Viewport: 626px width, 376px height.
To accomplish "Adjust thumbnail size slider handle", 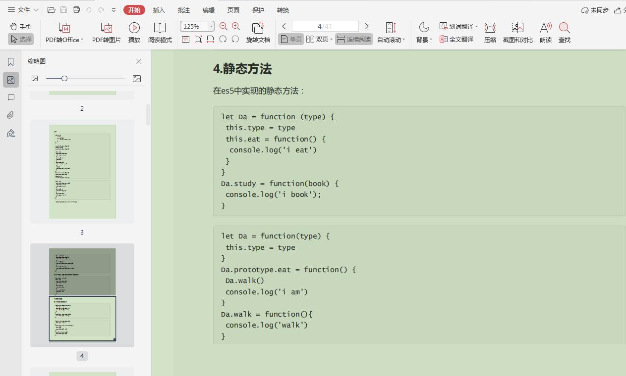I will pos(64,78).
